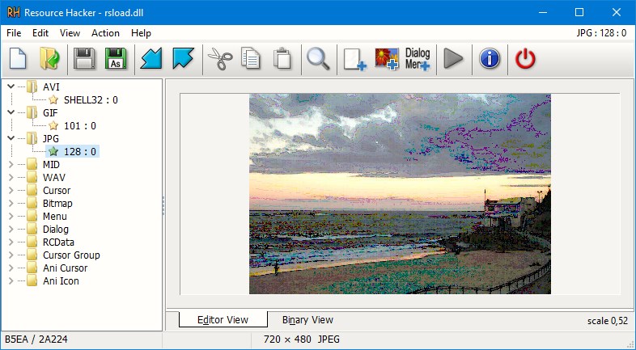
Task: Switch to the Binary View tab
Action: pyautogui.click(x=307, y=320)
